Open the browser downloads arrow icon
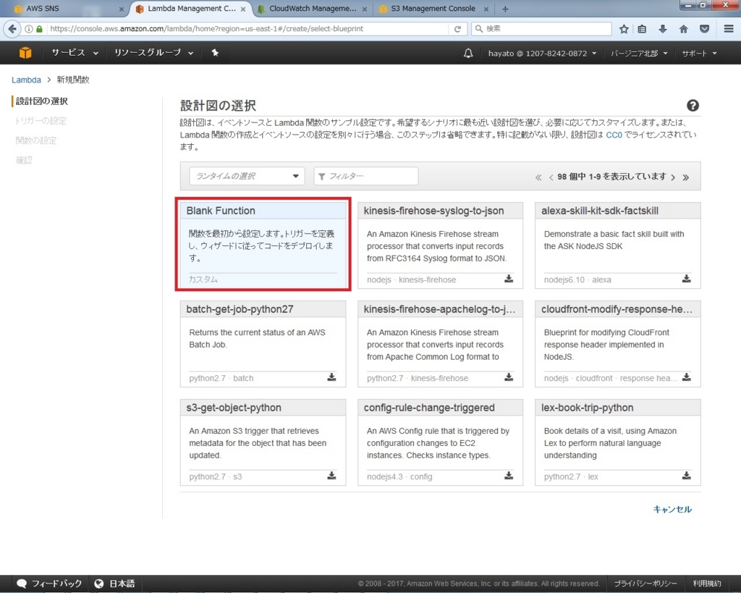Screen dimensions: 741x593 pos(663,29)
